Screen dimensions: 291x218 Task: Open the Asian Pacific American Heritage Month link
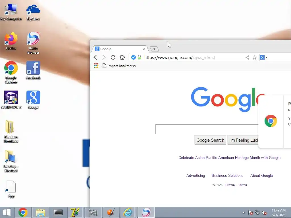[x=229, y=158]
